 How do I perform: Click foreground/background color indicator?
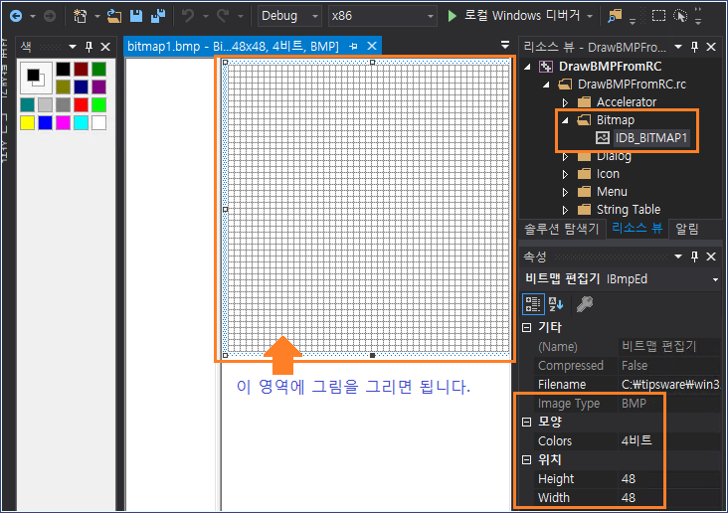click(36, 78)
